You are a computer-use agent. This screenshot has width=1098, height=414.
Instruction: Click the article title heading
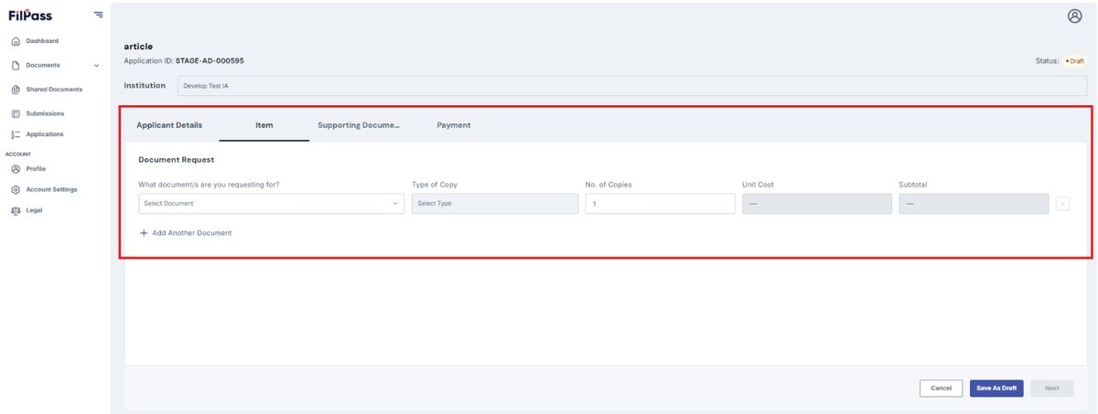[138, 46]
